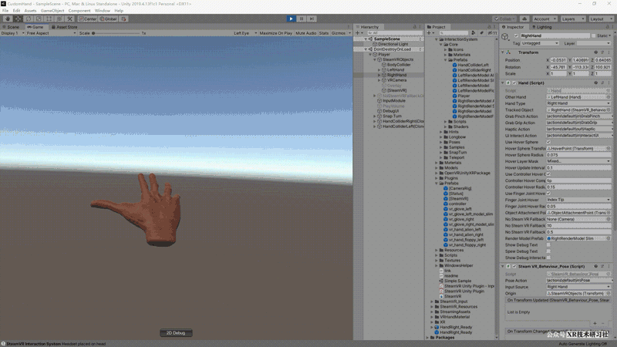Open Steam VR_Behaviour_Pose help icon
The height and width of the screenshot is (347, 617).
[595, 266]
